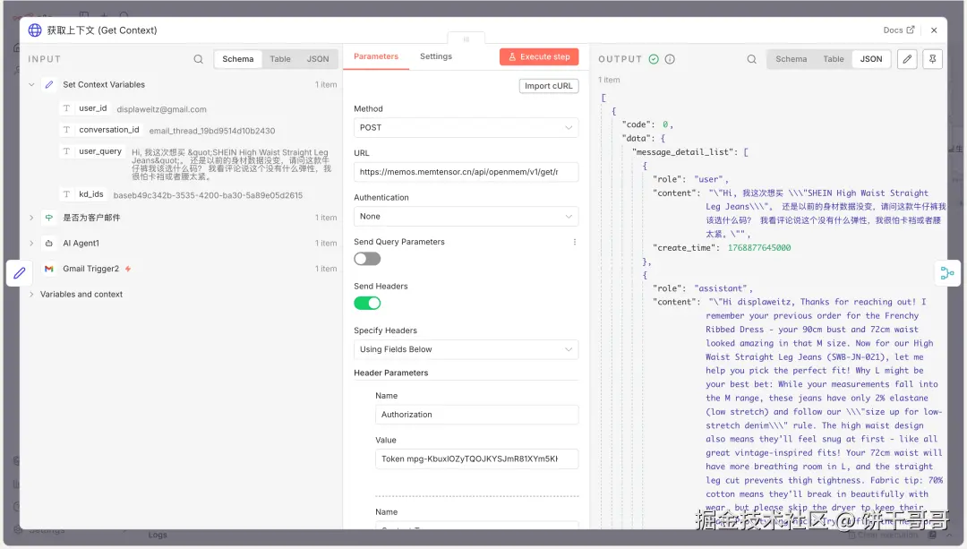967x549 pixels.
Task: Expand Variables and context section
Action: pos(31,295)
